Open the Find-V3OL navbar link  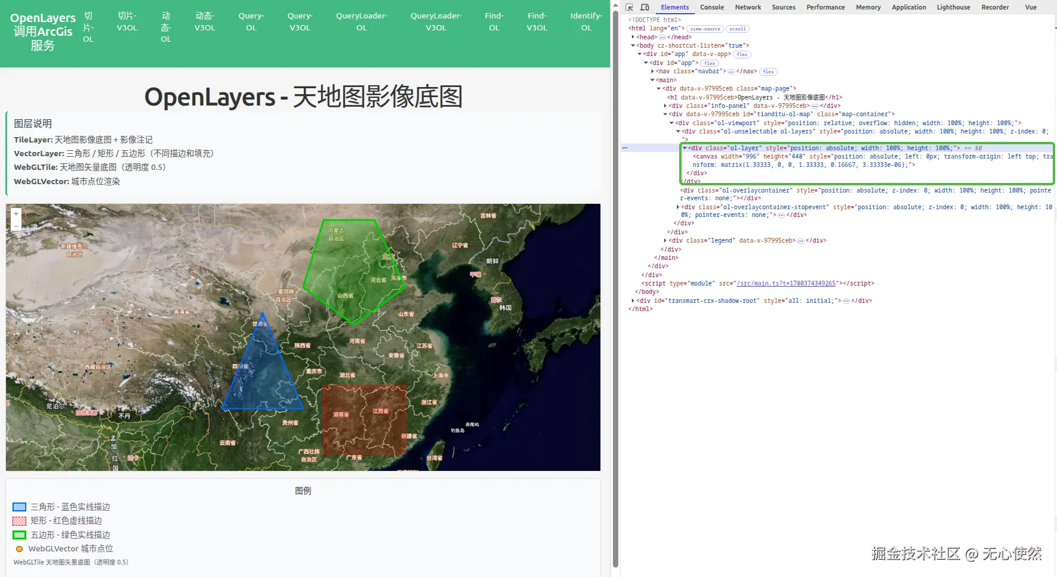[x=537, y=21]
